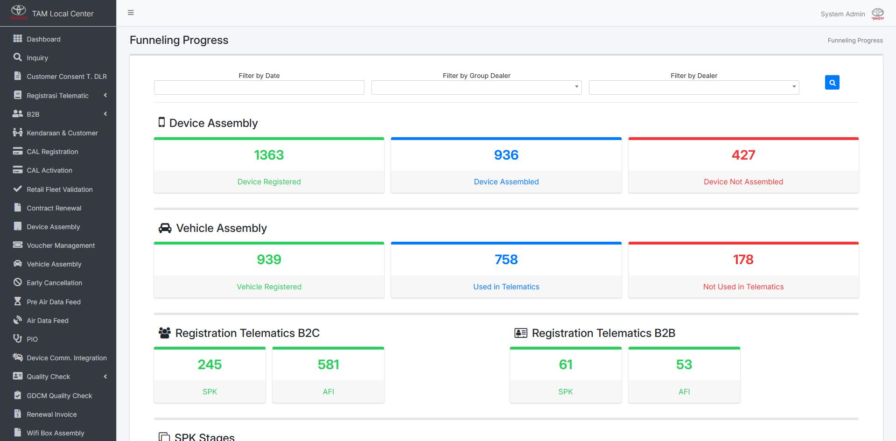Click the blue search filter button
The width and height of the screenshot is (896, 441).
[832, 83]
